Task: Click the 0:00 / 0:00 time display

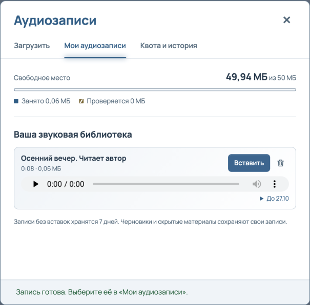Action: coord(66,184)
